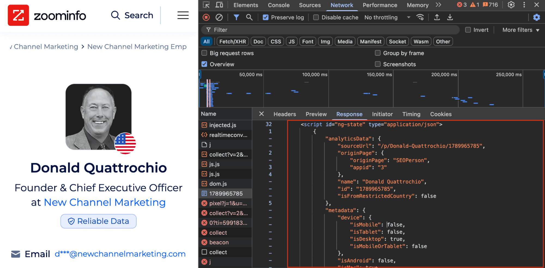545x268 pixels.
Task: Click the 100,000 ms overview timeline marker
Action: point(315,75)
